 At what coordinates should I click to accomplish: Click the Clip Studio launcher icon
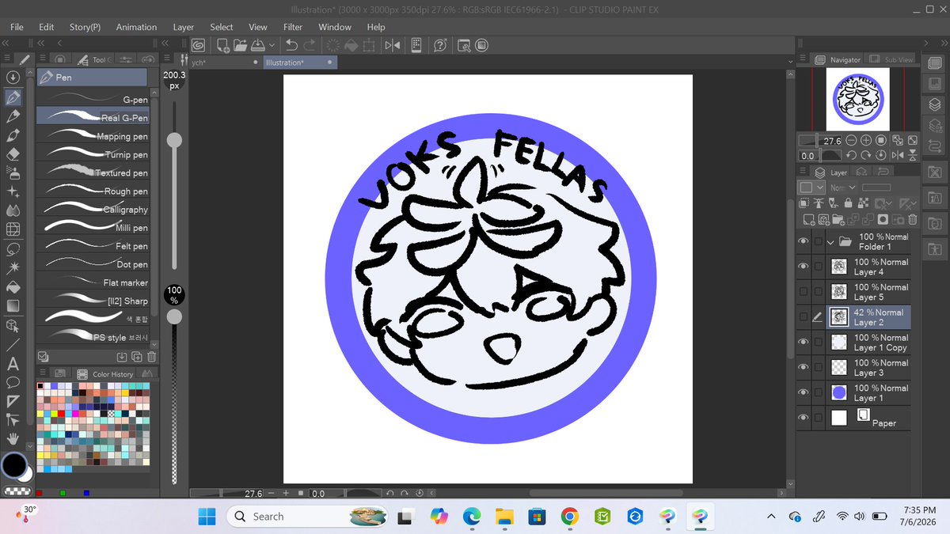(198, 45)
